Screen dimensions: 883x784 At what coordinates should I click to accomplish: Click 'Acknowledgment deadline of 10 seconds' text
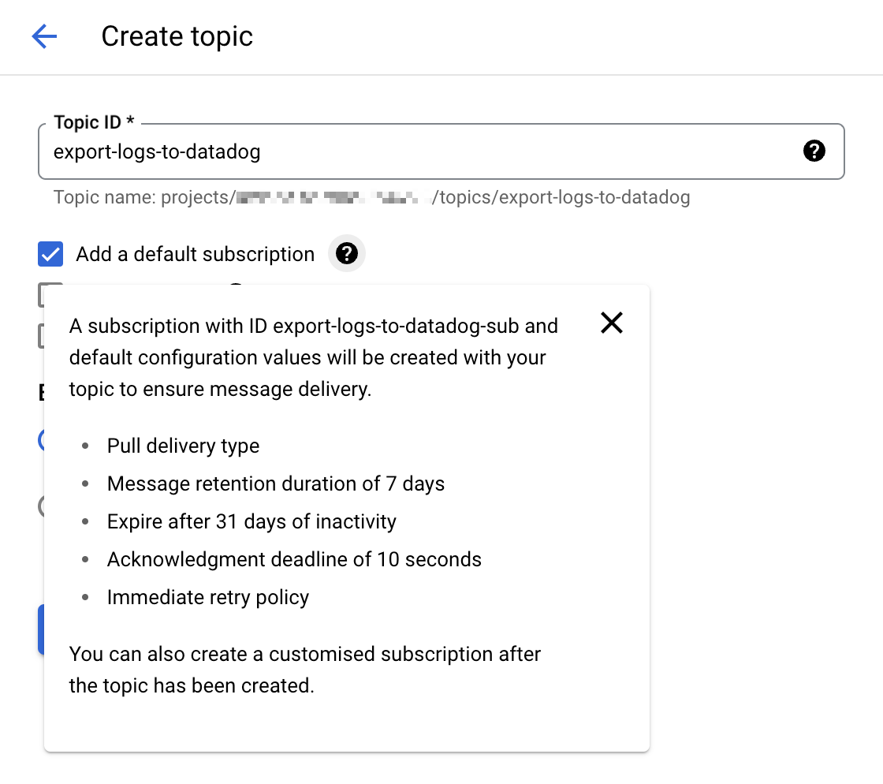pyautogui.click(x=295, y=559)
